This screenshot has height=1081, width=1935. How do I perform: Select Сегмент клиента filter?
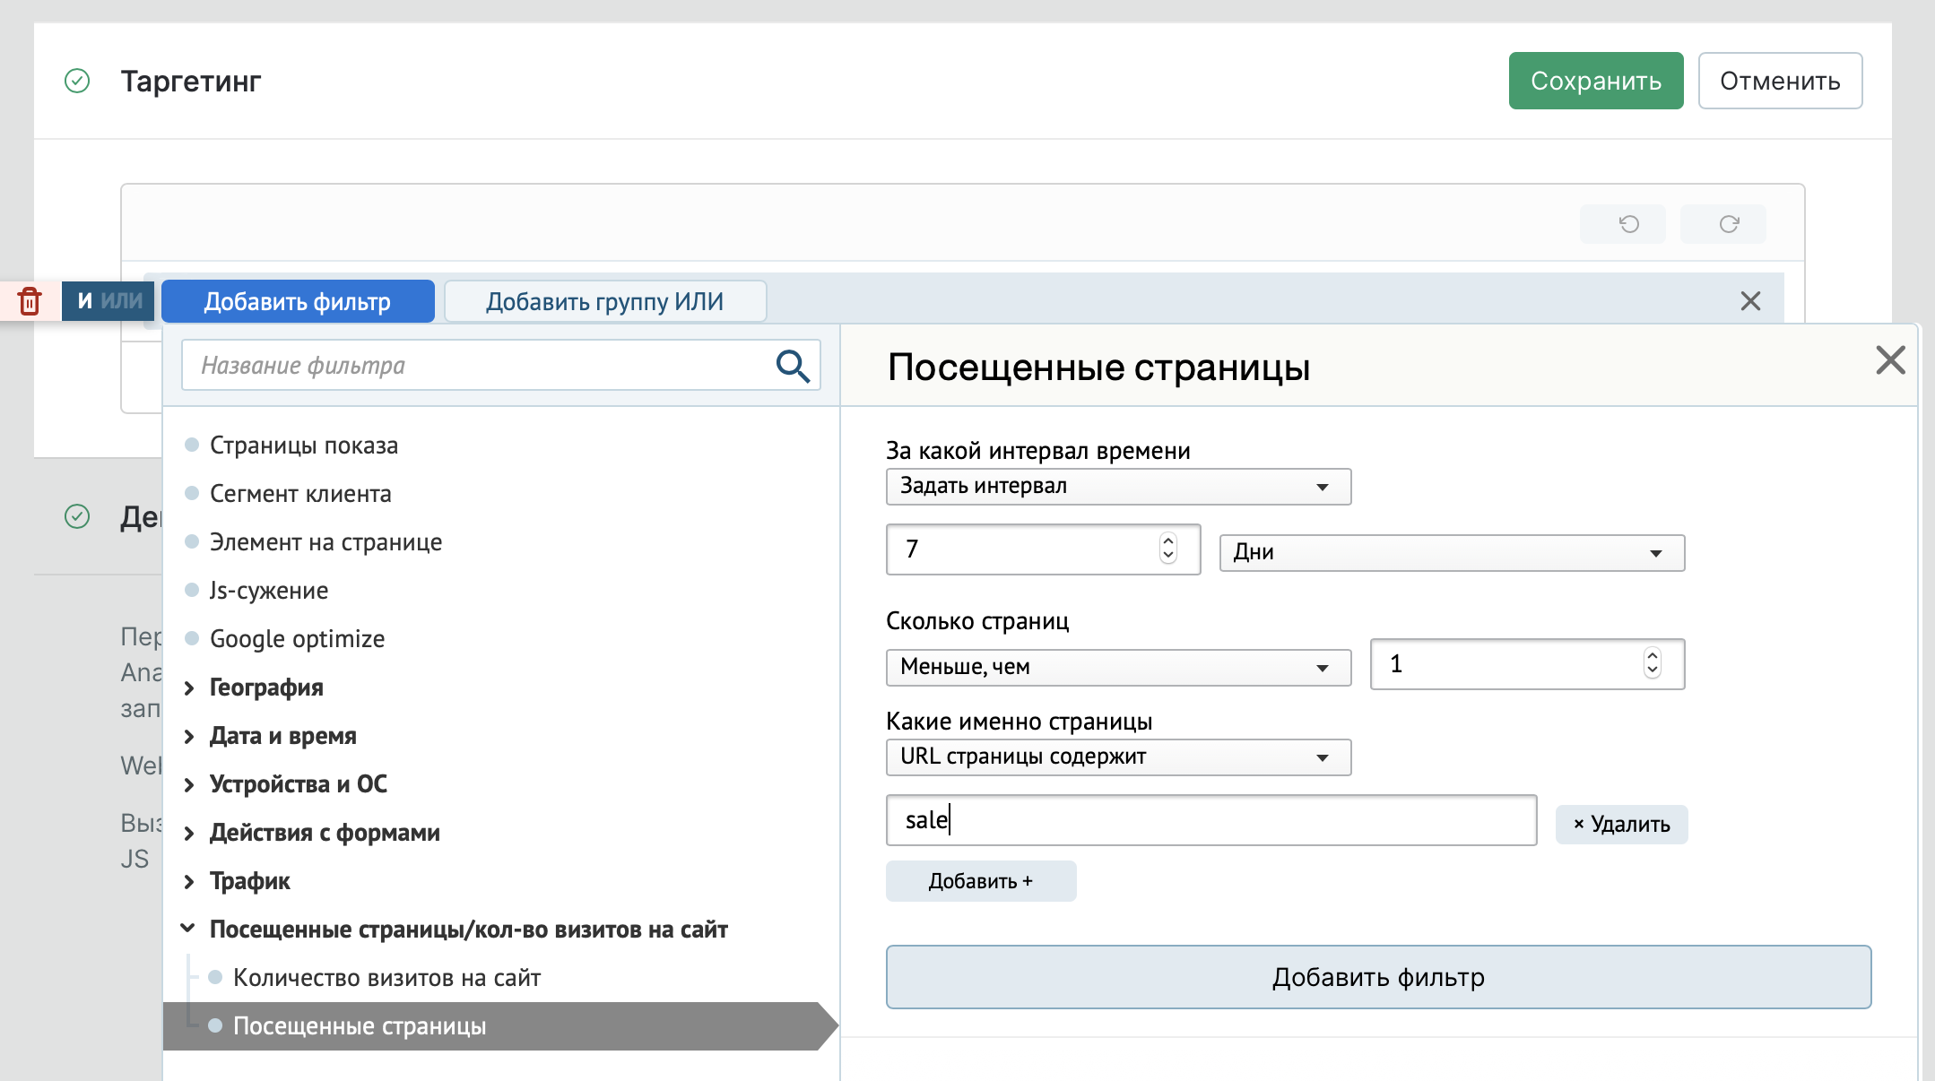pos(300,494)
